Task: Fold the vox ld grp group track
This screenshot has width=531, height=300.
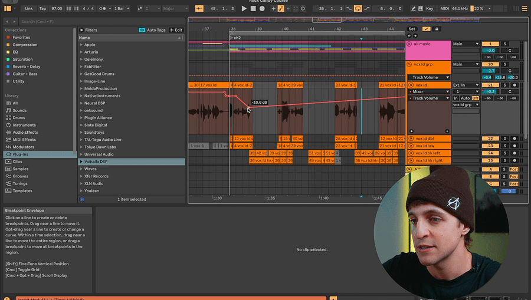Action: (x=409, y=64)
